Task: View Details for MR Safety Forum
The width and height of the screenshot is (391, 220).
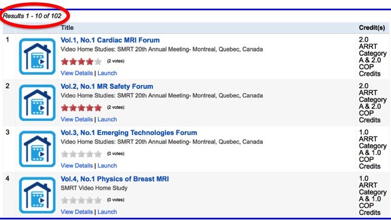Action: 77,119
